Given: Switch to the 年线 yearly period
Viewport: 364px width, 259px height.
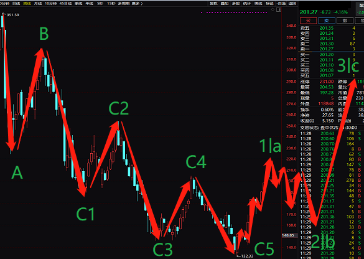Looking at the screenshot, I should tap(90, 4).
